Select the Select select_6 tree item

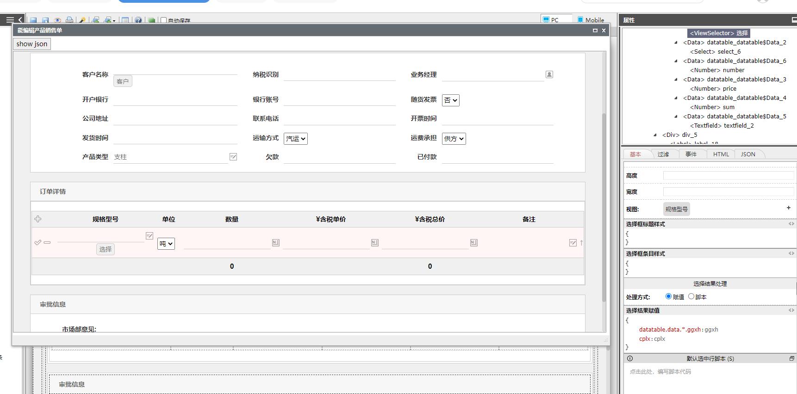click(716, 52)
